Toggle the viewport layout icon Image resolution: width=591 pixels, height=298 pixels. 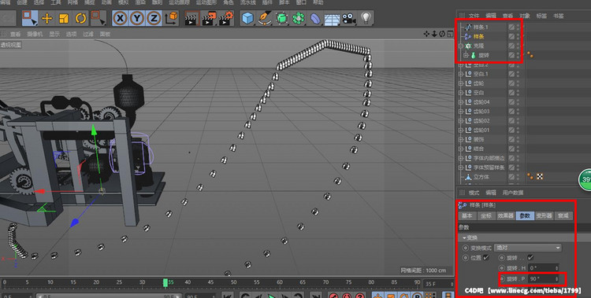click(450, 34)
